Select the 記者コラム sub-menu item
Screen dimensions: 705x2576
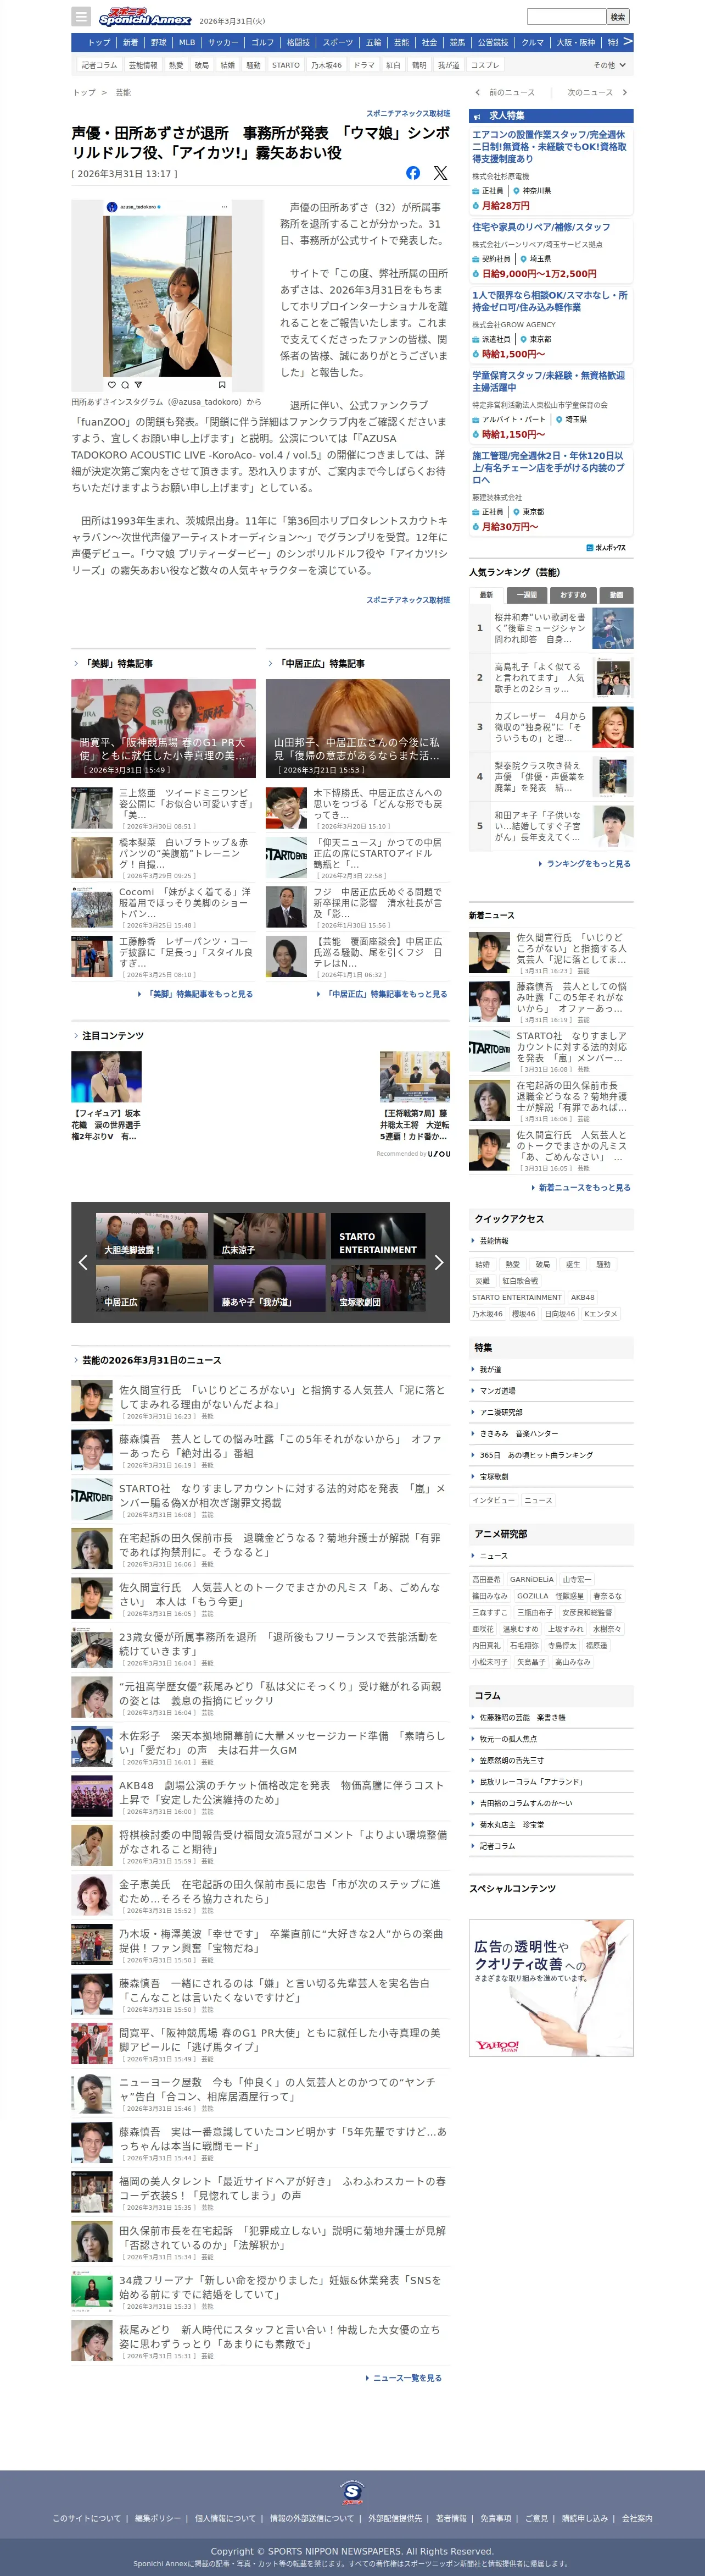click(x=99, y=65)
